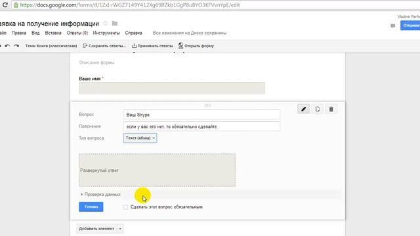Click the blue Готово button
The width and height of the screenshot is (420, 236).
click(x=91, y=207)
